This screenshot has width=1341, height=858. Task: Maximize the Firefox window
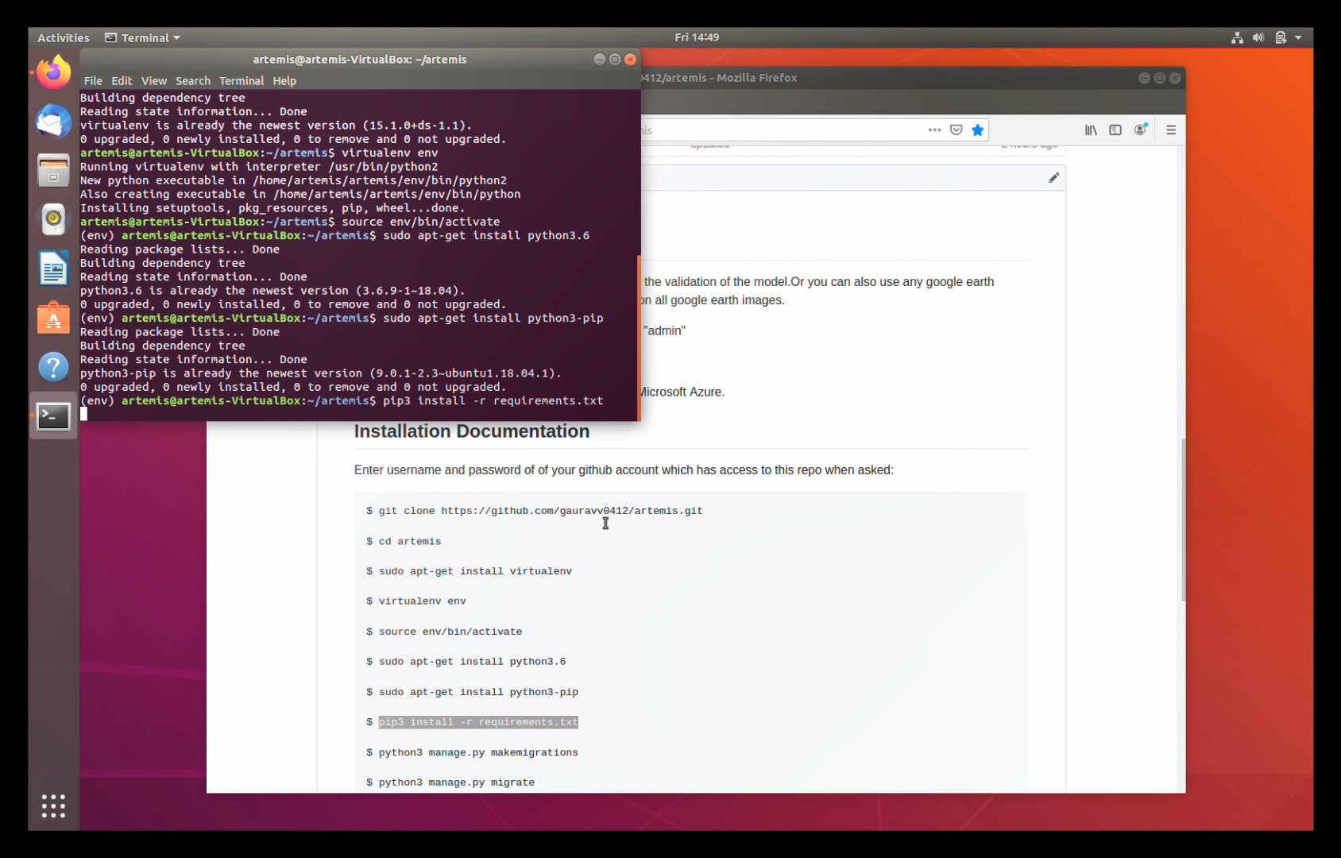1160,78
